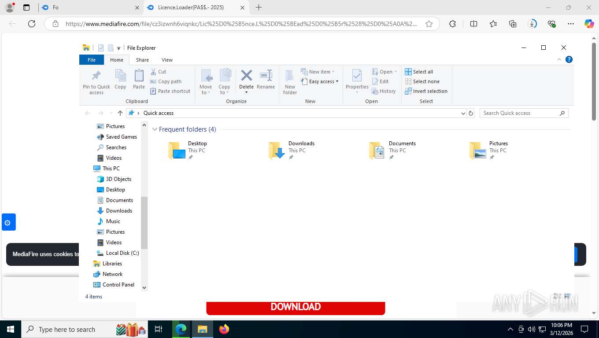Click Select none
This screenshot has height=338, width=599.
pyautogui.click(x=422, y=81)
